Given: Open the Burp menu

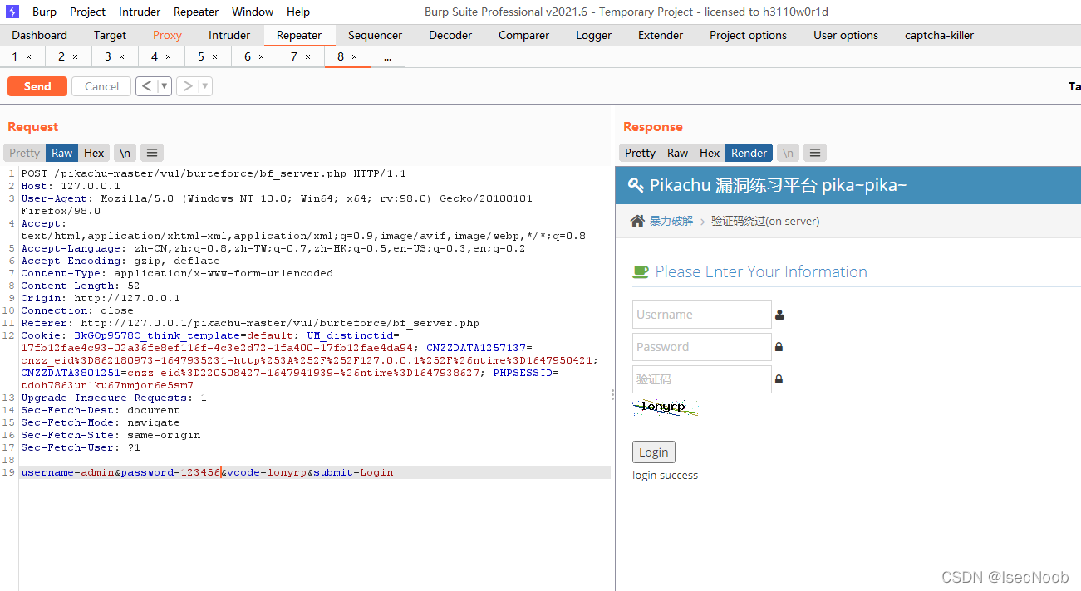Looking at the screenshot, I should point(44,12).
